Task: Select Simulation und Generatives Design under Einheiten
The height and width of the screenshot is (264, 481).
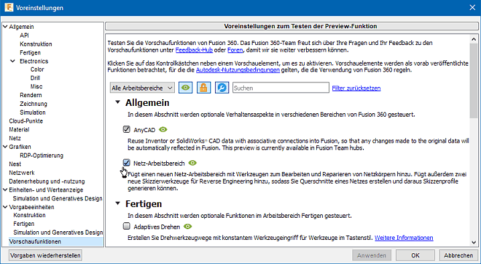Action: pos(58,198)
